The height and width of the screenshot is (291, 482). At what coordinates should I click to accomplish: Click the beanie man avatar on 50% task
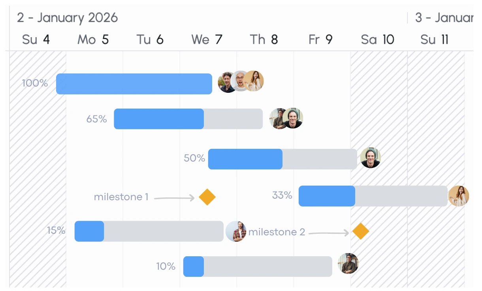coord(370,158)
